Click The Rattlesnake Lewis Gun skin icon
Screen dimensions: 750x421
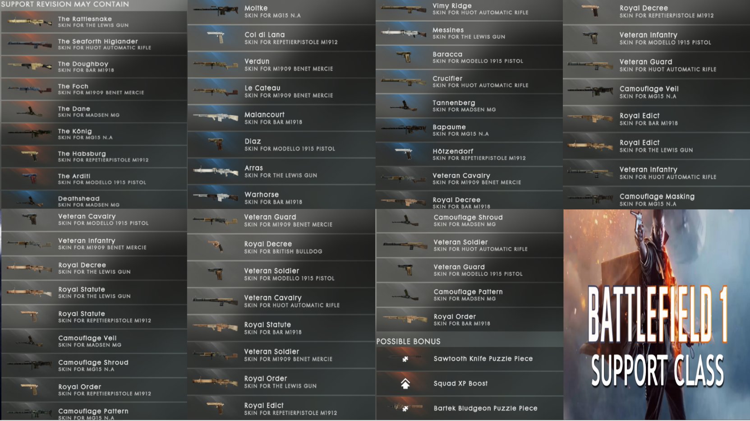pyautogui.click(x=29, y=22)
